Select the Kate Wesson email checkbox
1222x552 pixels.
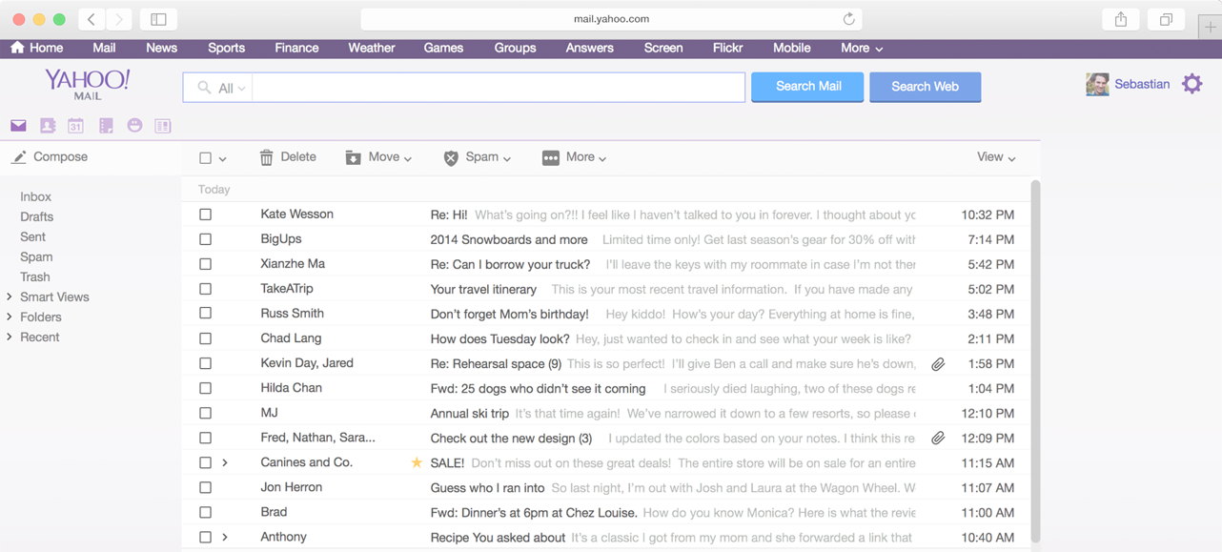[205, 215]
